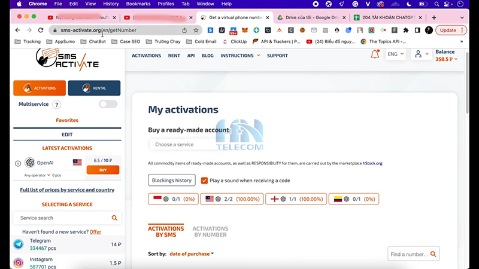The width and height of the screenshot is (479, 269).
Task: Switch to Activations by Number tab
Action: pyautogui.click(x=210, y=231)
